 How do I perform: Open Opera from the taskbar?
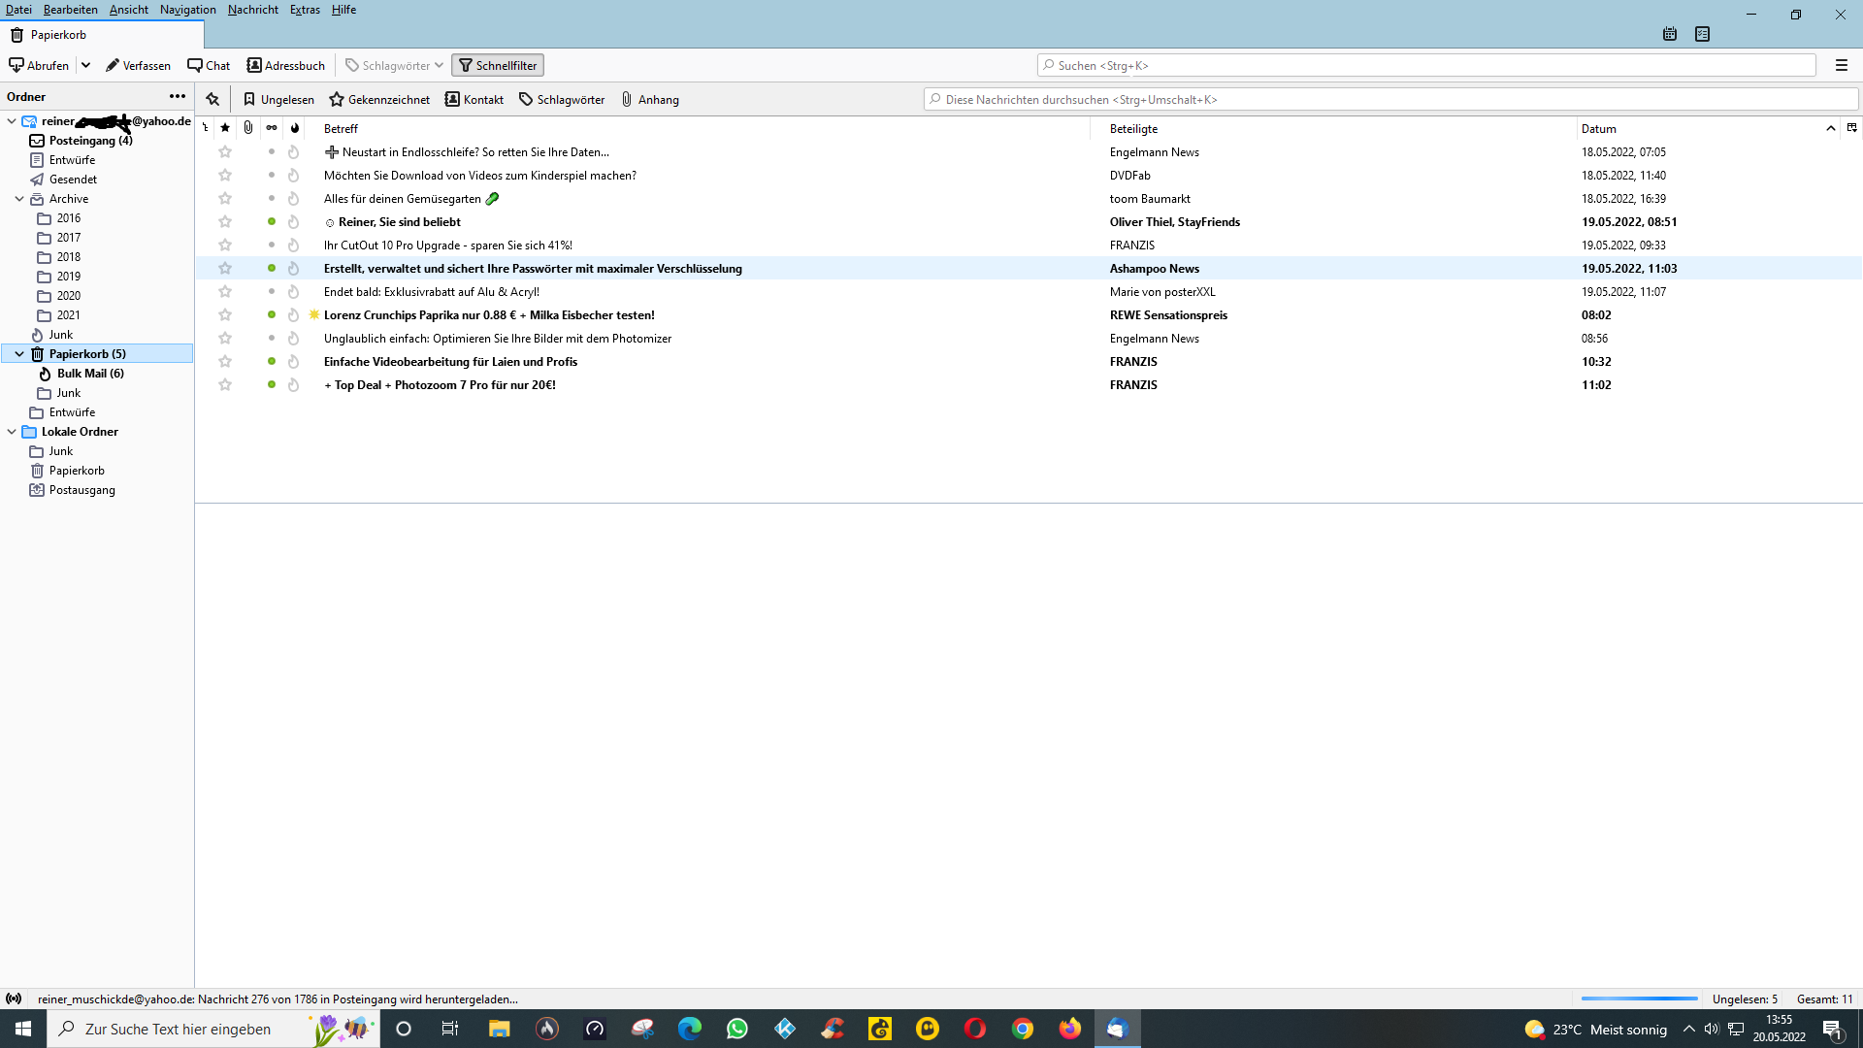click(x=975, y=1029)
